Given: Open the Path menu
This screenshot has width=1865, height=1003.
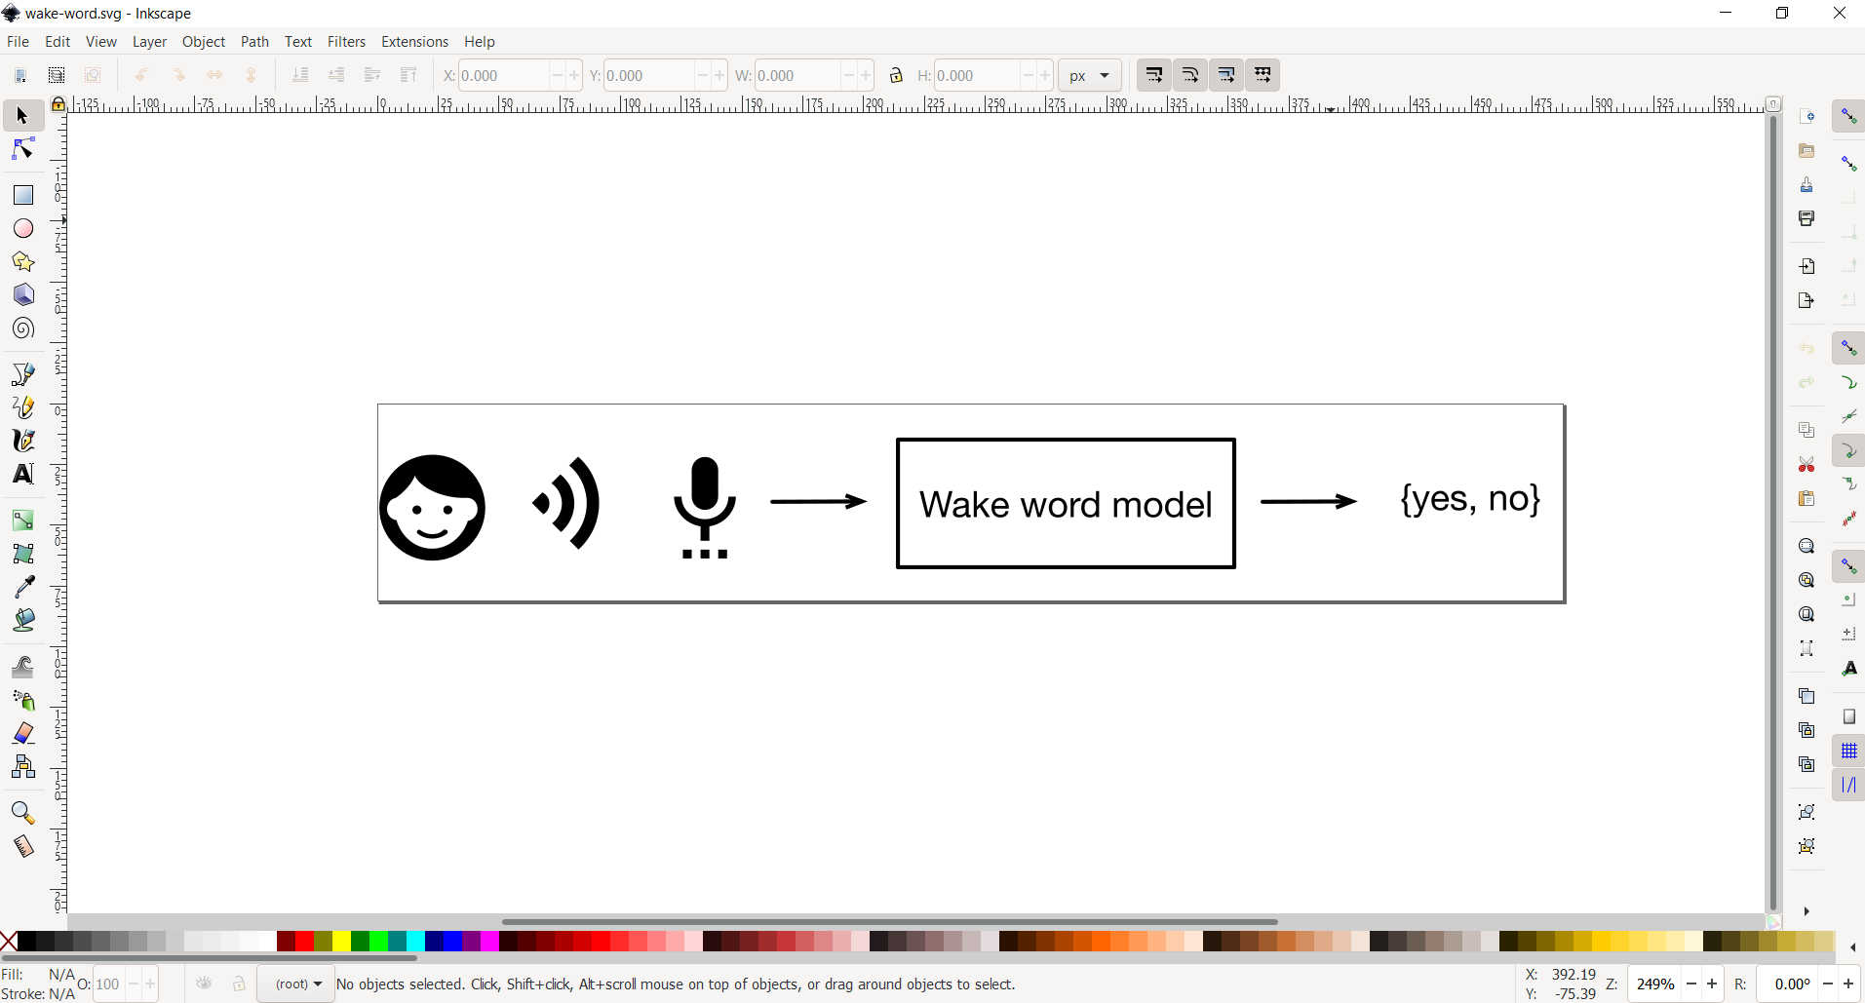Looking at the screenshot, I should click(254, 41).
